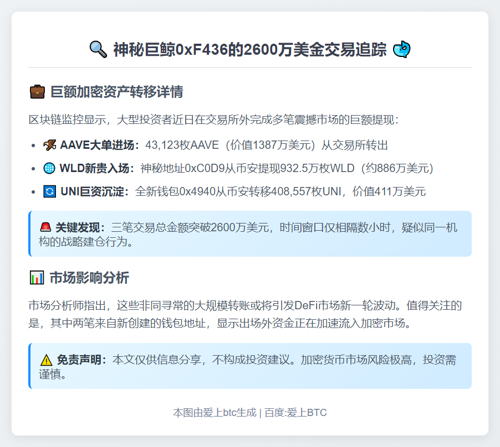
Task: Click the globe icon before WLD新贵入场
Action: tap(49, 169)
